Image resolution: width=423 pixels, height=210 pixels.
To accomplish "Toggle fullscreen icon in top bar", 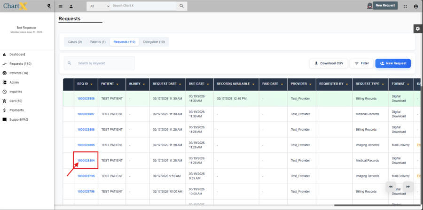I will [x=405, y=6].
